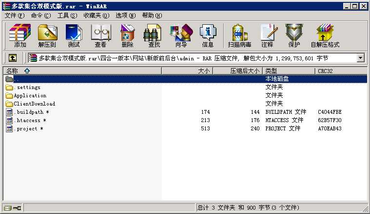The image size is (370, 214).
Task: Select the Application folder name
Action: coord(30,96)
